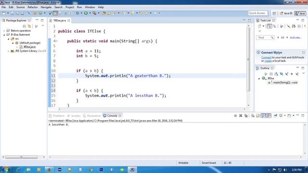Click the volume icon in system tray
The height and width of the screenshot is (173, 308).
(285, 170)
